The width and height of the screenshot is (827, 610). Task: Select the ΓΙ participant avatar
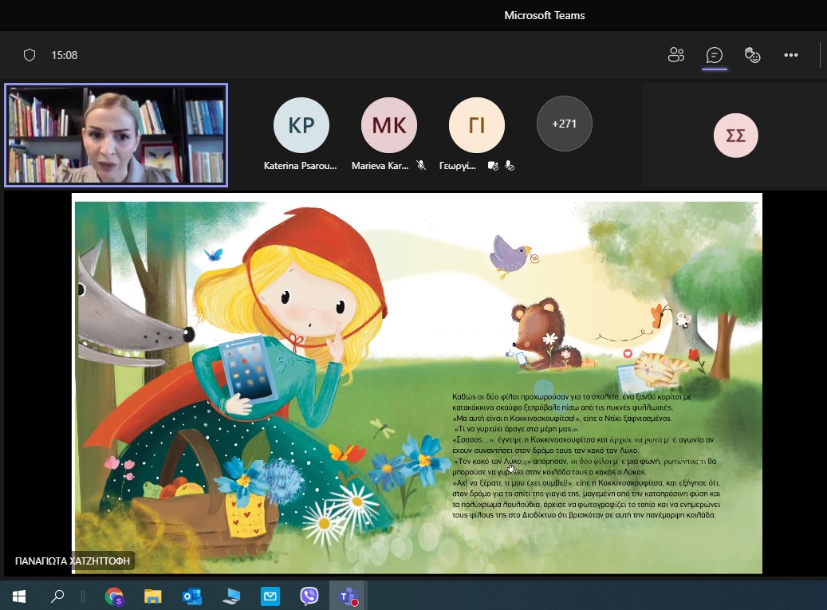[x=477, y=125]
